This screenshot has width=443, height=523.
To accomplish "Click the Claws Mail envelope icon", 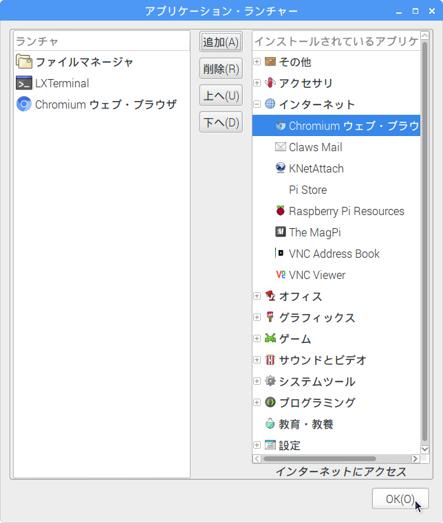I will tap(281, 147).
